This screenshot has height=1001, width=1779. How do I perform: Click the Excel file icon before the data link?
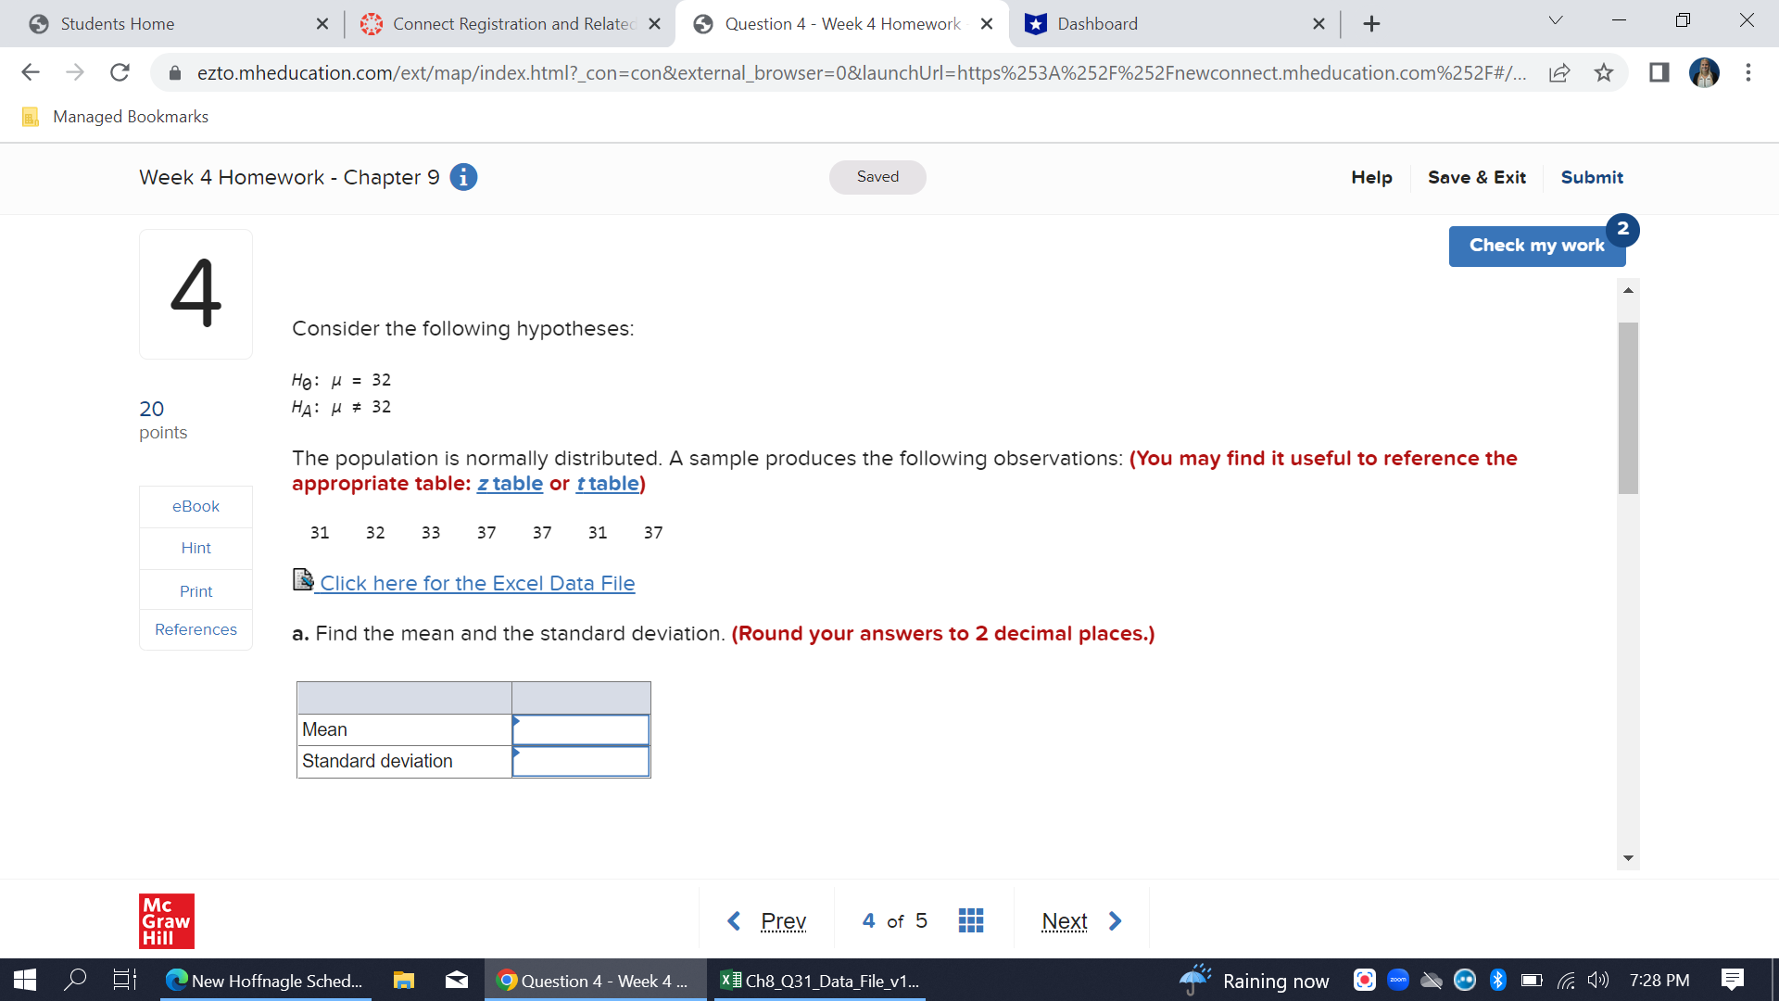(x=303, y=580)
